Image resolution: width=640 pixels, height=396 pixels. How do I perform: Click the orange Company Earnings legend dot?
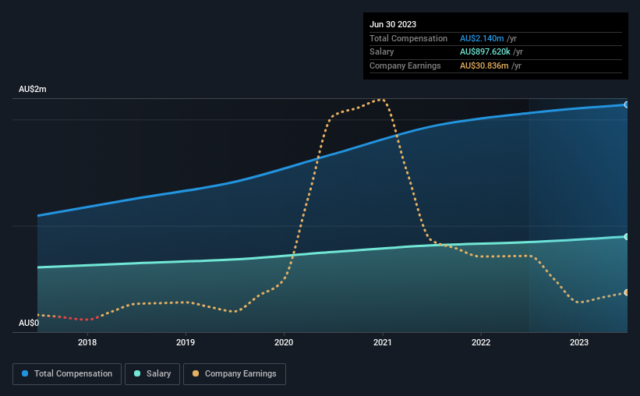196,373
